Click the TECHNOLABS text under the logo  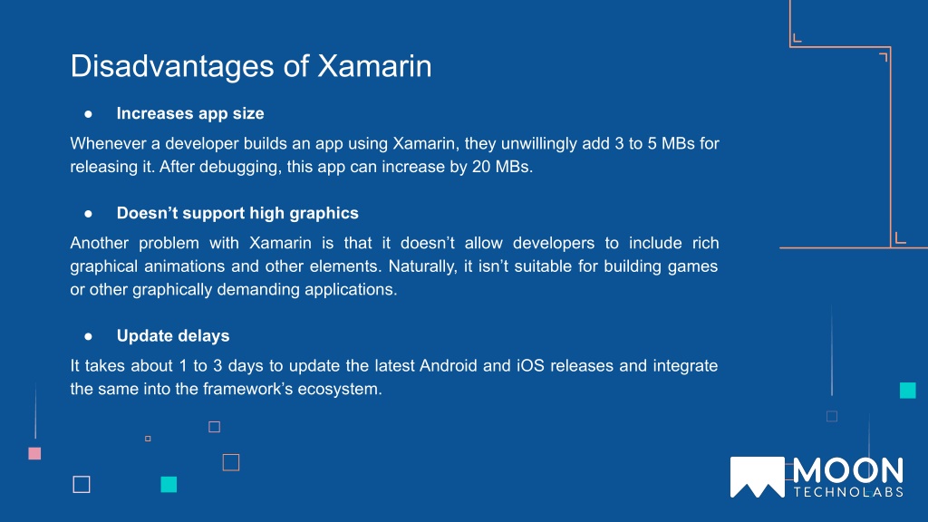[848, 492]
